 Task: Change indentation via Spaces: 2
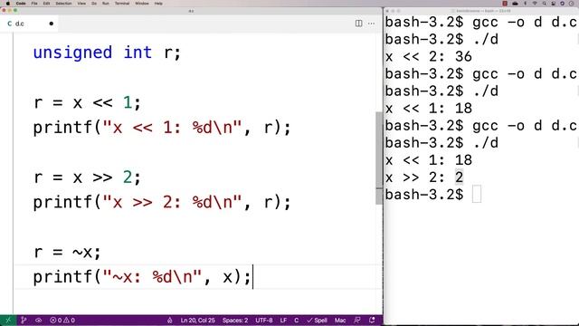click(x=235, y=320)
